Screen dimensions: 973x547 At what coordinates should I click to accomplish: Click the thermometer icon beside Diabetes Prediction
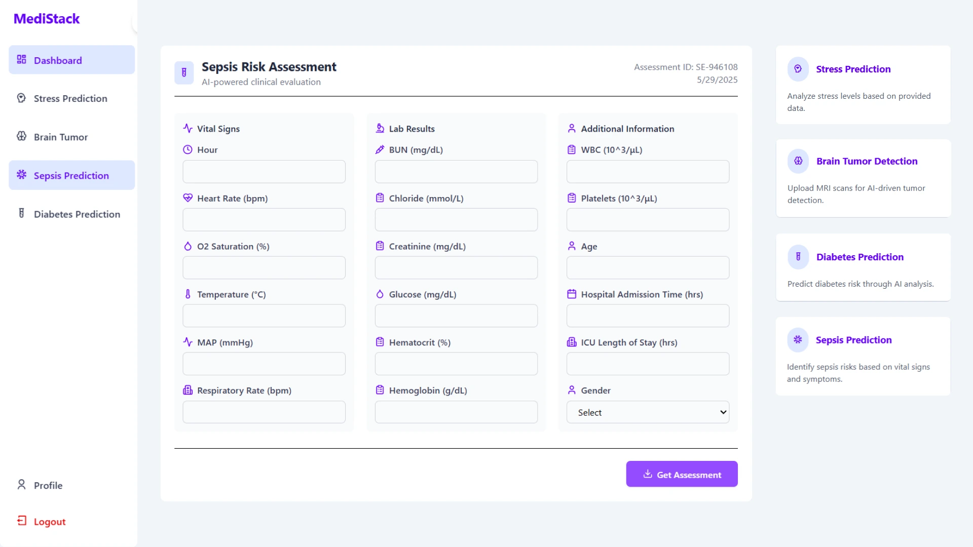click(x=21, y=214)
